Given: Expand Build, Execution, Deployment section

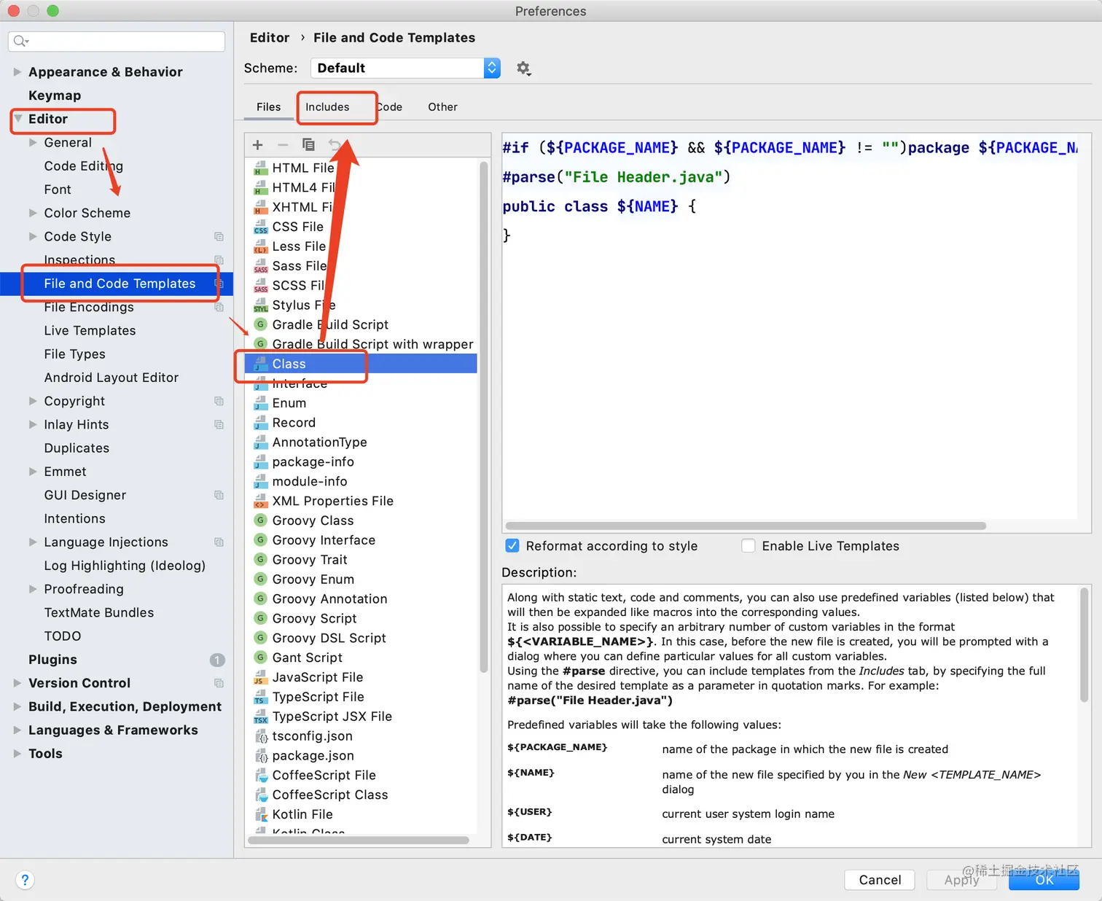Looking at the screenshot, I should [17, 707].
